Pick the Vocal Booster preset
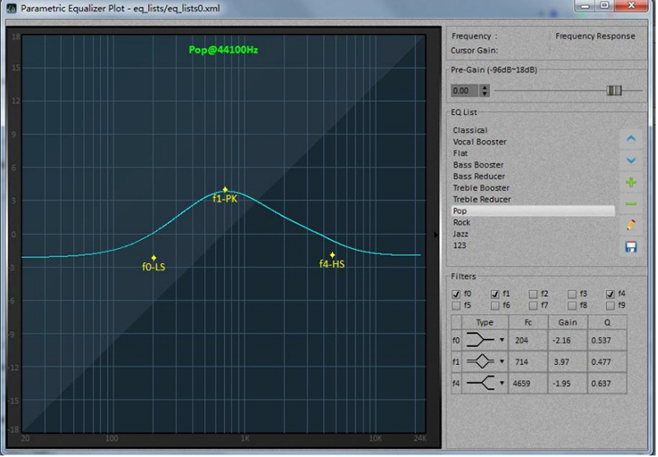Screen dimensions: 658x457 pos(480,142)
